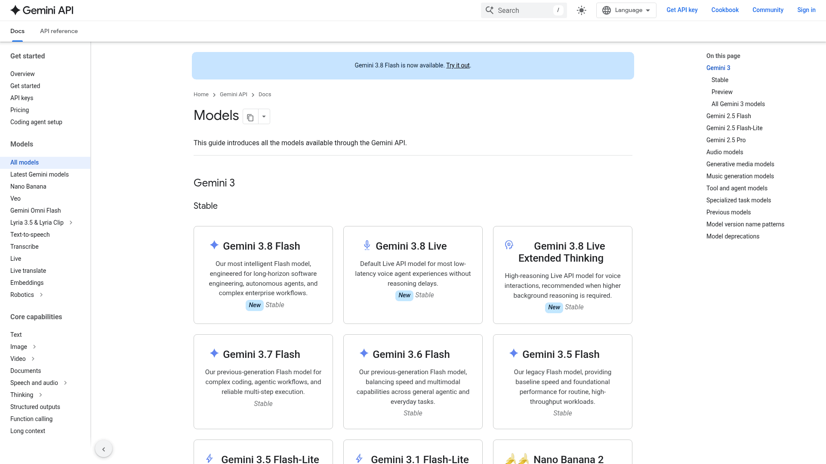Viewport: 826px width, 464px height.
Task: Click the breadcrumb chevron after Gemini API
Action: coord(253,95)
